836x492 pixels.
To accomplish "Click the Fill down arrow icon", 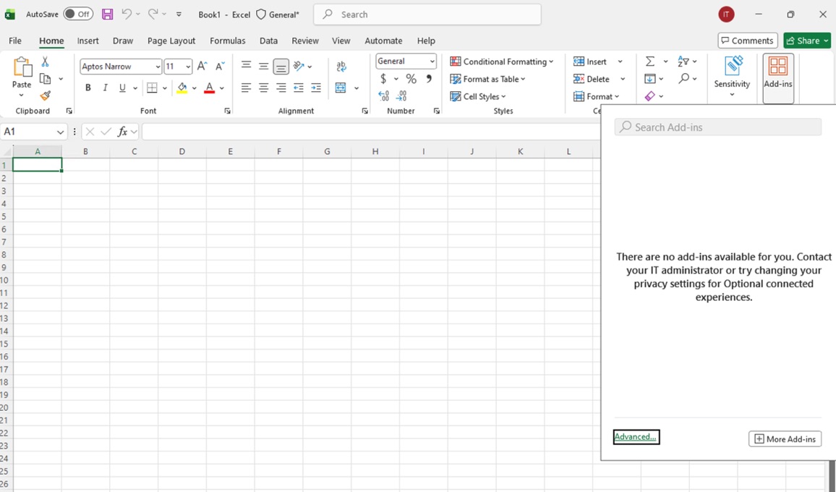I will click(650, 79).
